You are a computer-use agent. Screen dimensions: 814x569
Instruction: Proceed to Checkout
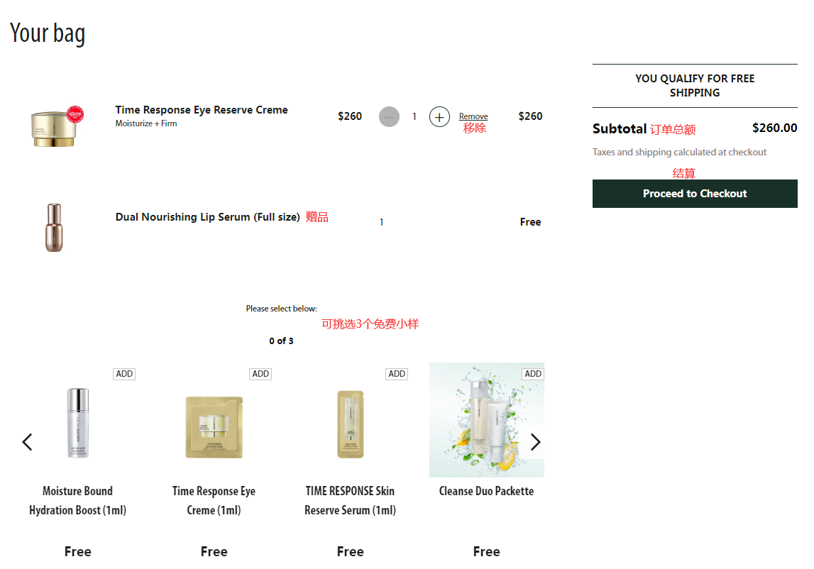[x=695, y=194]
